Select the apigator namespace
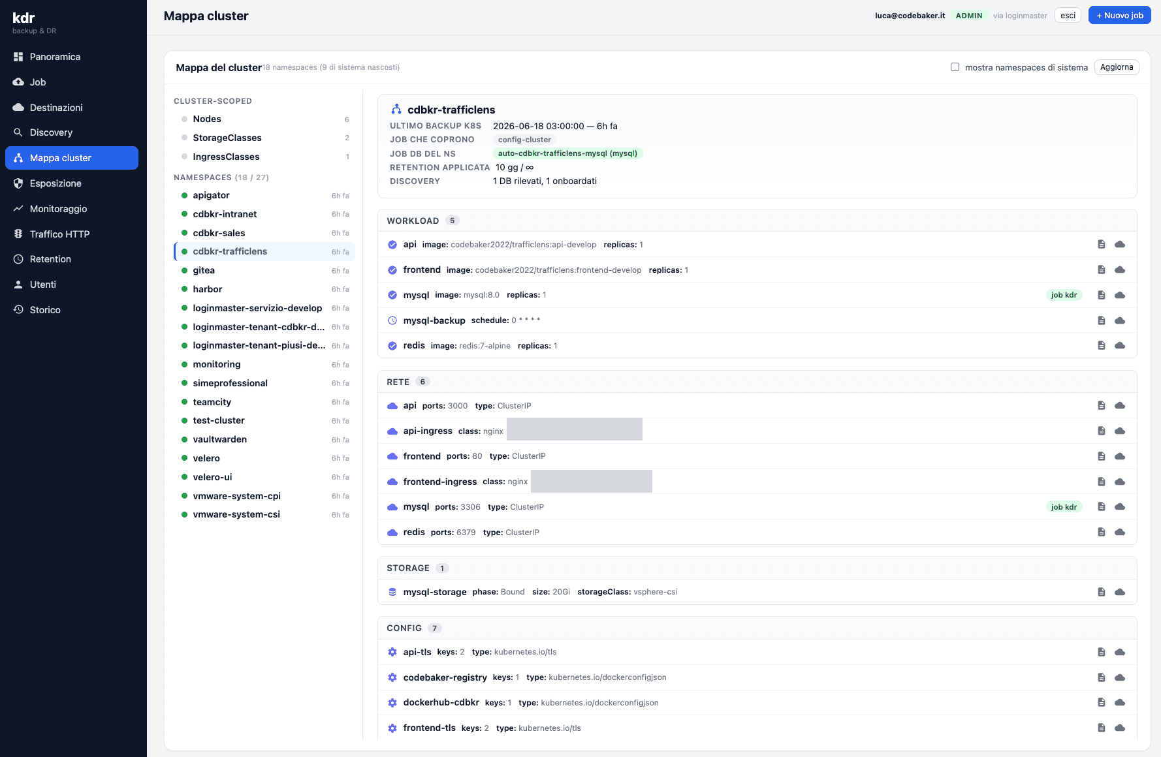 pos(264,195)
